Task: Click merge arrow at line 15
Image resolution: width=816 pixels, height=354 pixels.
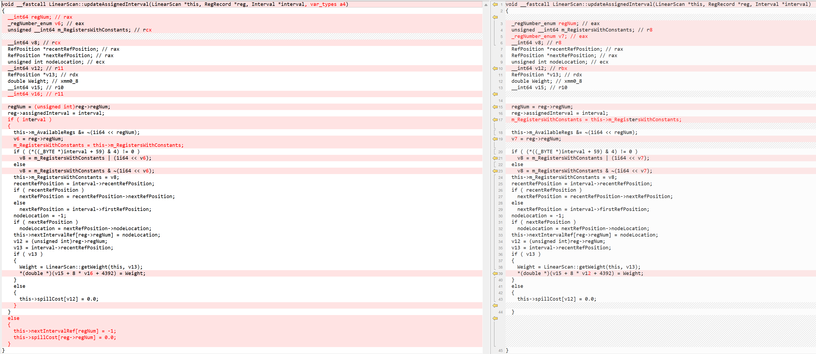Action: point(495,107)
